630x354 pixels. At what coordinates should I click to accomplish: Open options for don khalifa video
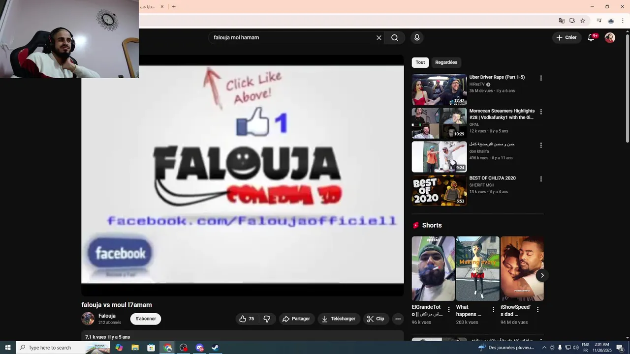(x=541, y=145)
